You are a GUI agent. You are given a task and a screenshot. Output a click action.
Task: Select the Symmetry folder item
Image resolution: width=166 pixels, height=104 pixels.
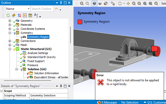[x=27, y=33]
